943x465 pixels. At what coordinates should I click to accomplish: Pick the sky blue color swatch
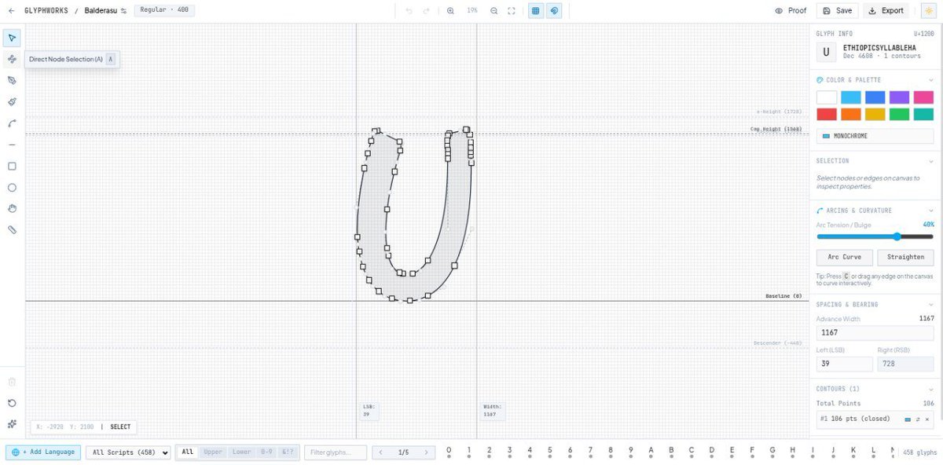[851, 97]
